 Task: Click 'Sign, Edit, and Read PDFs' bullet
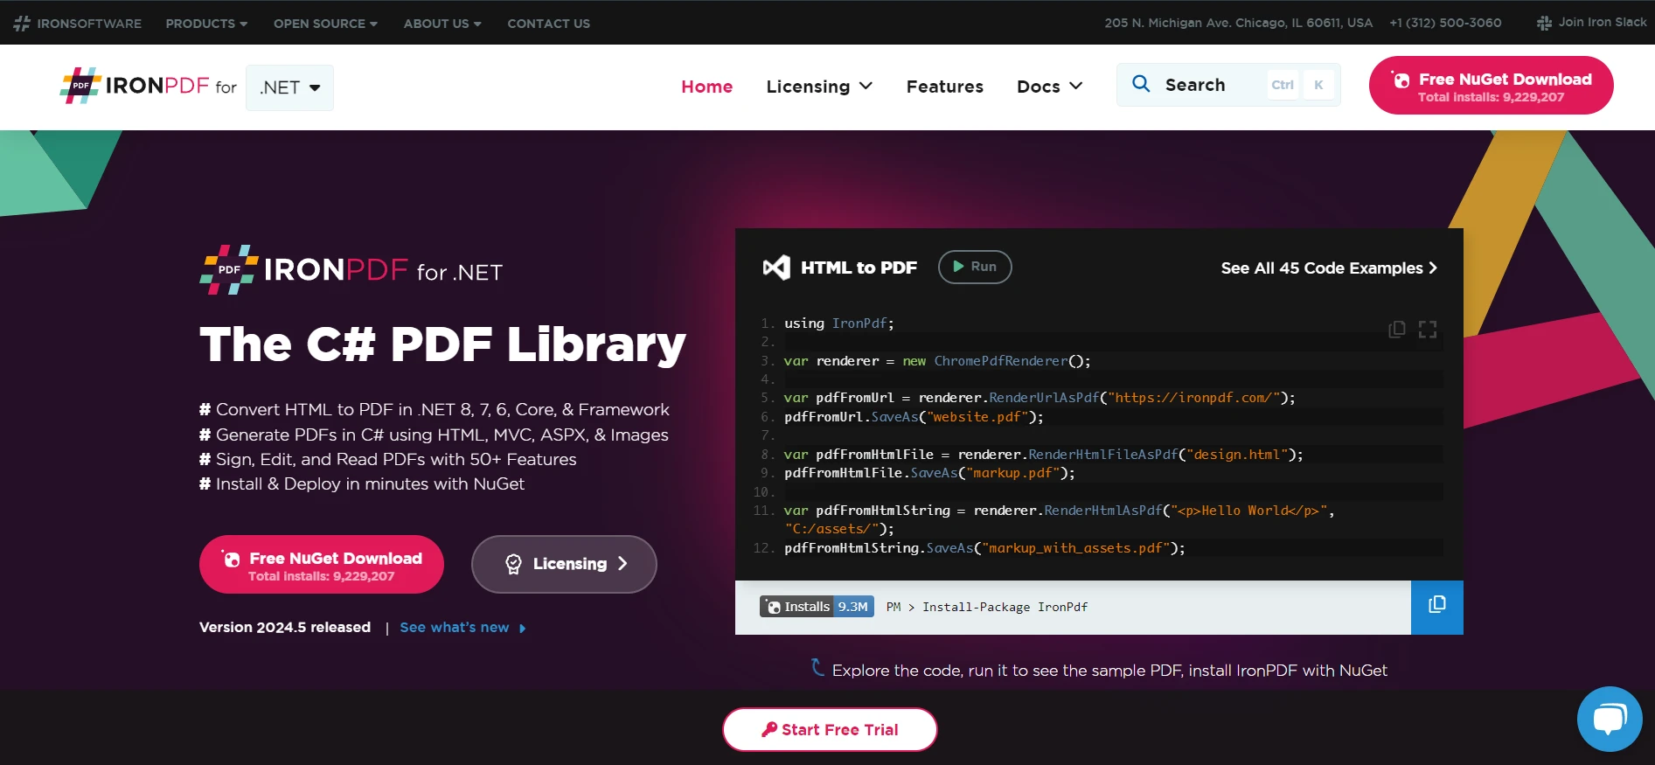[388, 459]
